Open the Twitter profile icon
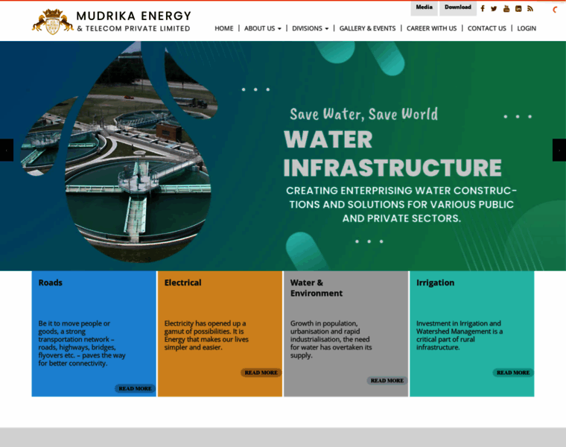This screenshot has height=447, width=566. click(x=494, y=9)
